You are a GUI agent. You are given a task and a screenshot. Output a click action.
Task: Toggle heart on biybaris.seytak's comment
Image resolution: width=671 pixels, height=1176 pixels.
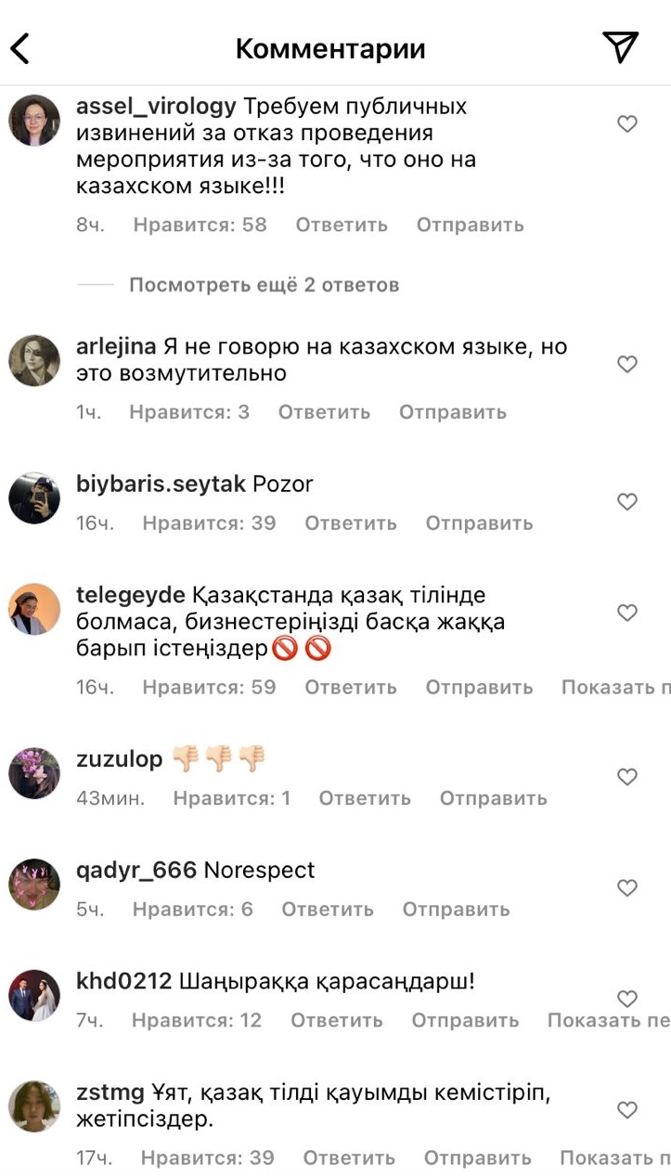627,501
